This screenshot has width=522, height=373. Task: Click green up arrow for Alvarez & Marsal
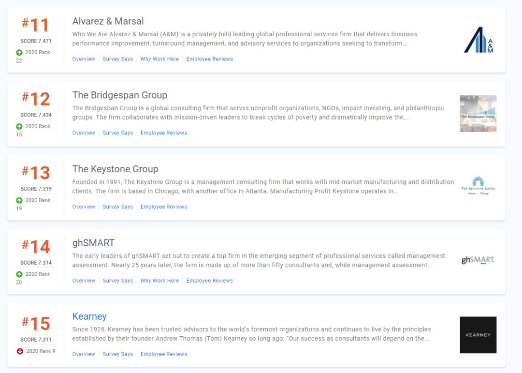tap(19, 52)
